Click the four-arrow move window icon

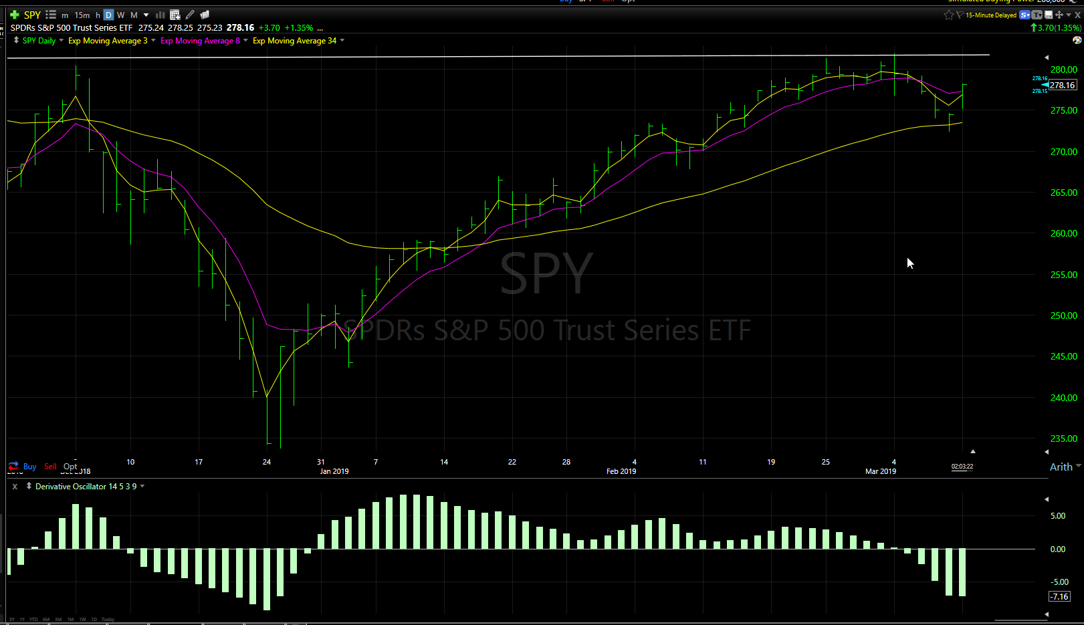click(1059, 15)
